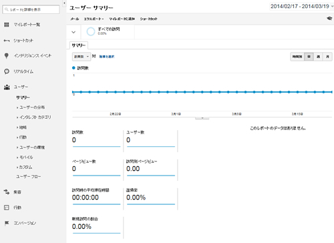Viewport: 334px width, 243px height.
Task: Open the エクスポート dropdown menu
Action: click(94, 19)
